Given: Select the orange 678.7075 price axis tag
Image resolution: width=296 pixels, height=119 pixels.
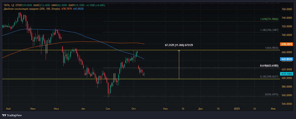Looking at the screenshot, I should [x=287, y=44].
